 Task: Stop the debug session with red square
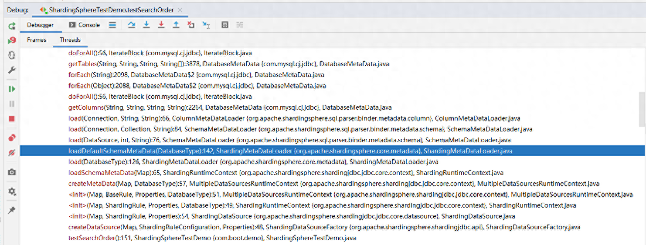pyautogui.click(x=12, y=119)
